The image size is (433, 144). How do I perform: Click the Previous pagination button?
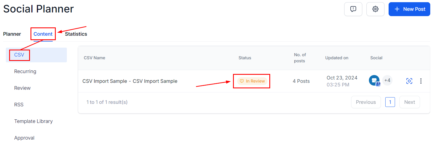click(366, 102)
